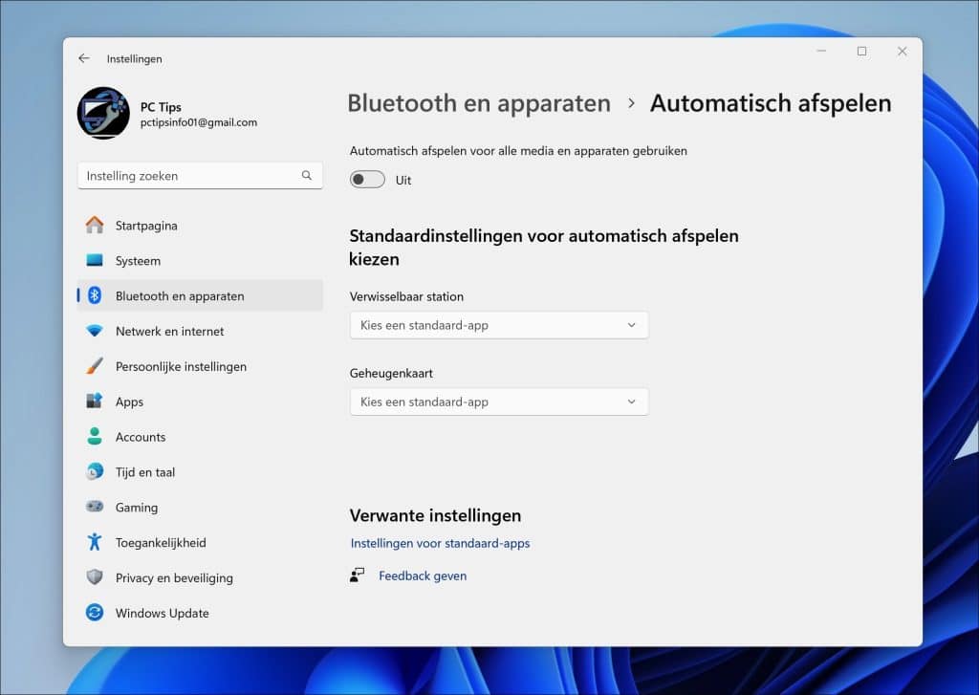Open Tijd en taal settings
This screenshot has width=979, height=695.
pyautogui.click(x=200, y=472)
